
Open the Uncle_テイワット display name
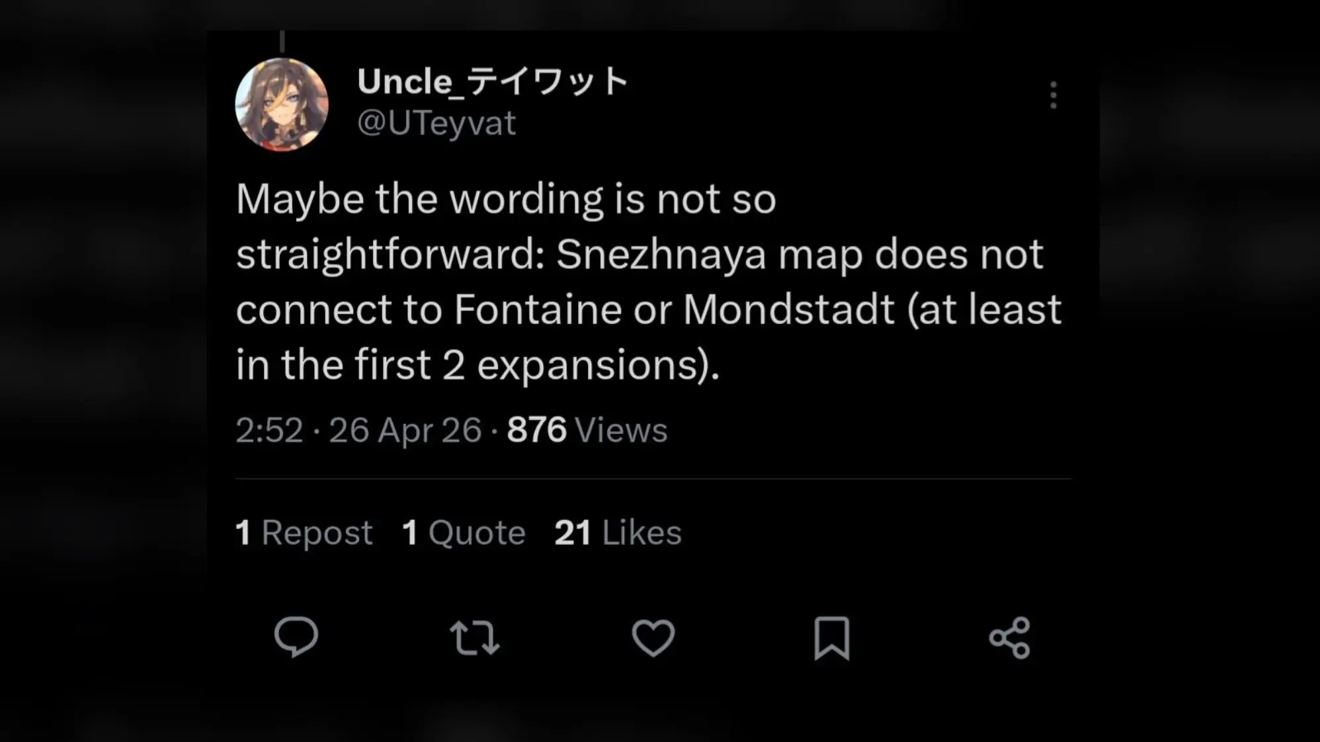click(x=493, y=81)
